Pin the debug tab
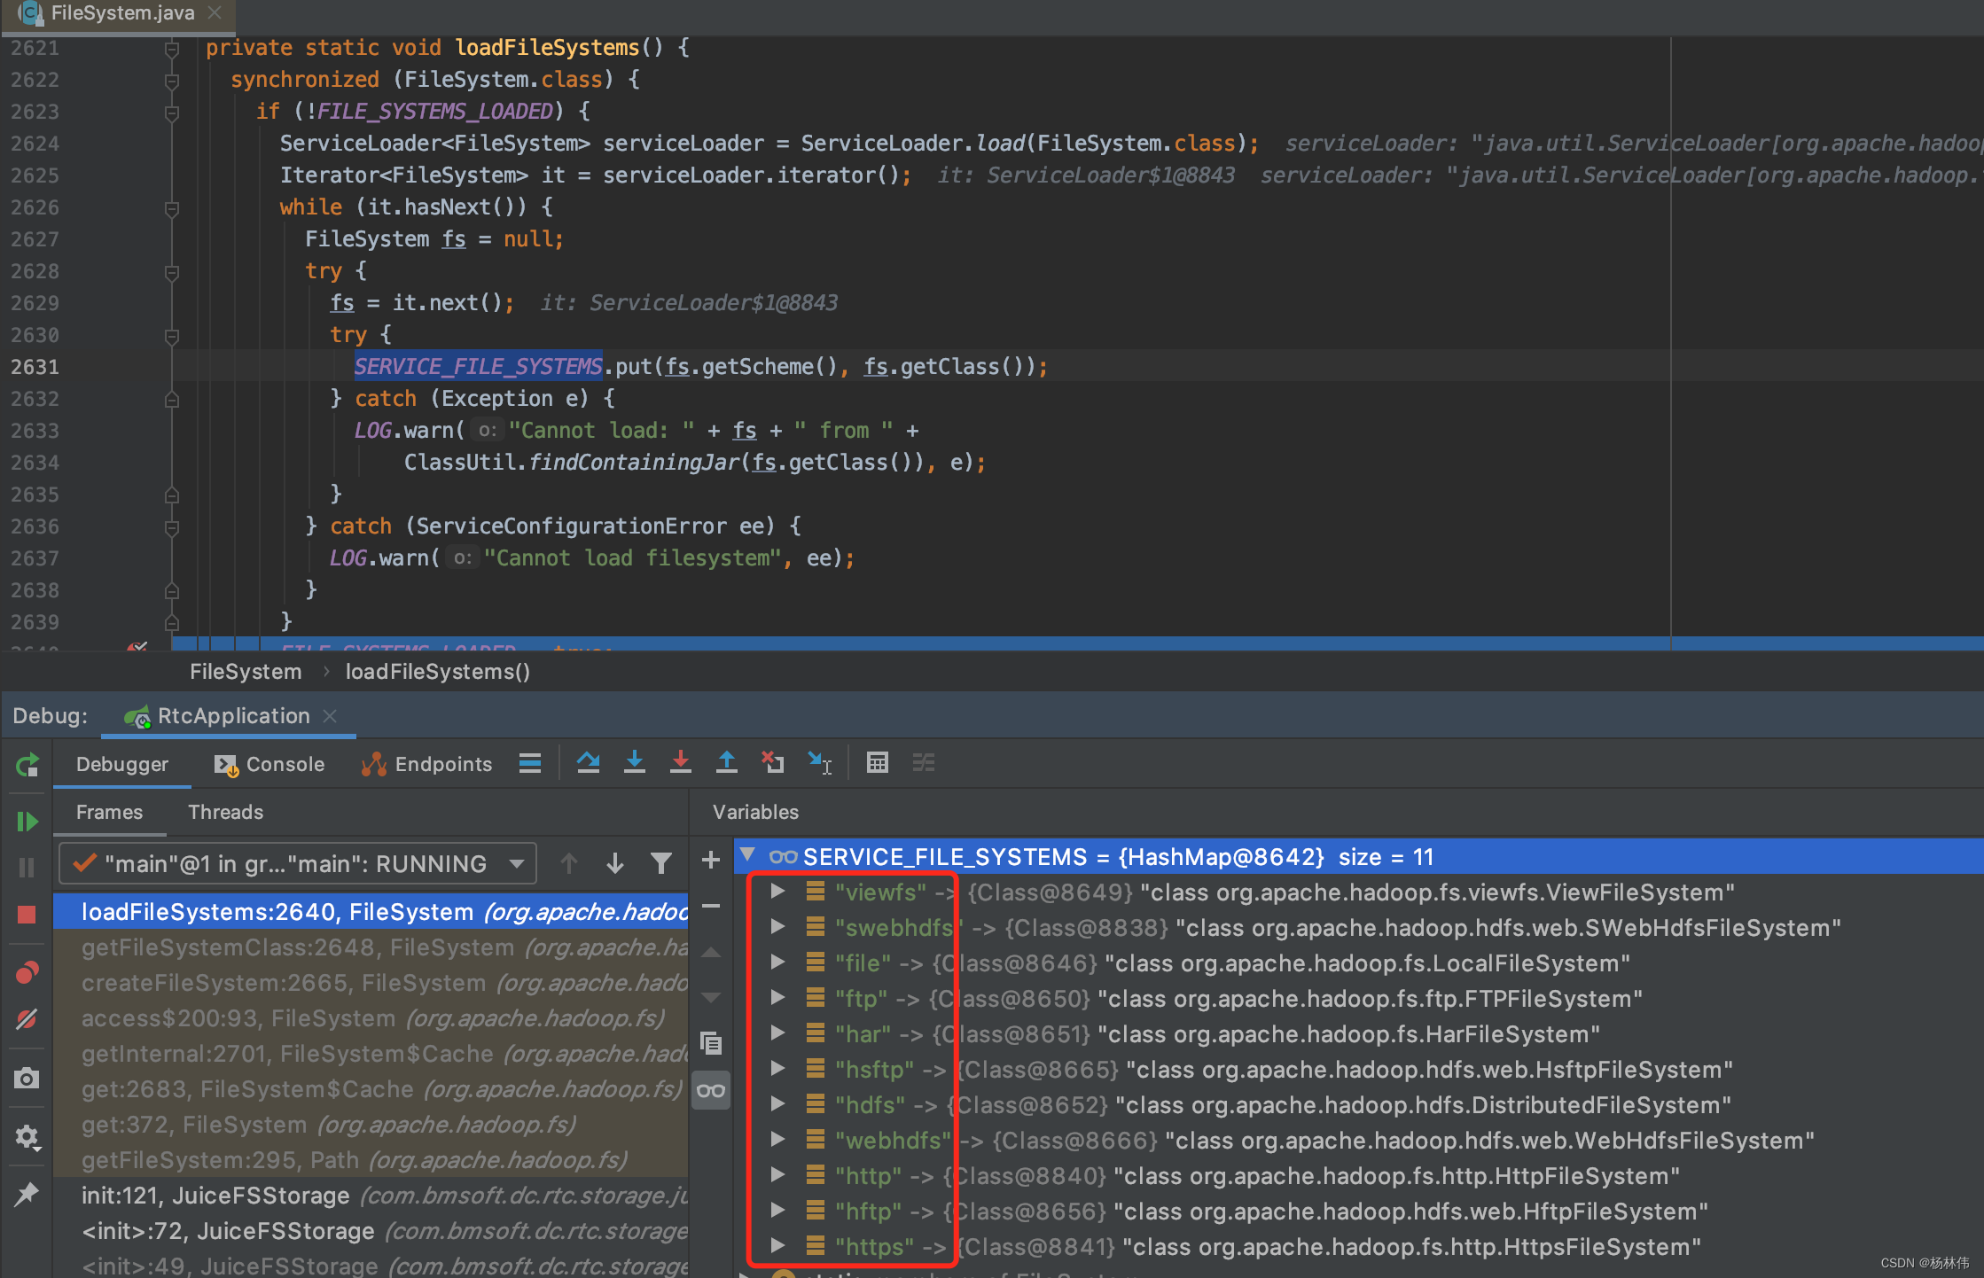Screen dimensions: 1984x1278 coord(27,1194)
